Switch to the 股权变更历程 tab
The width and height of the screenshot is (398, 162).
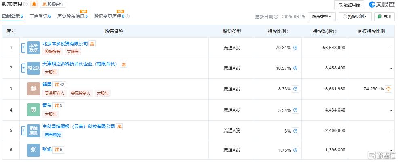click(x=112, y=16)
